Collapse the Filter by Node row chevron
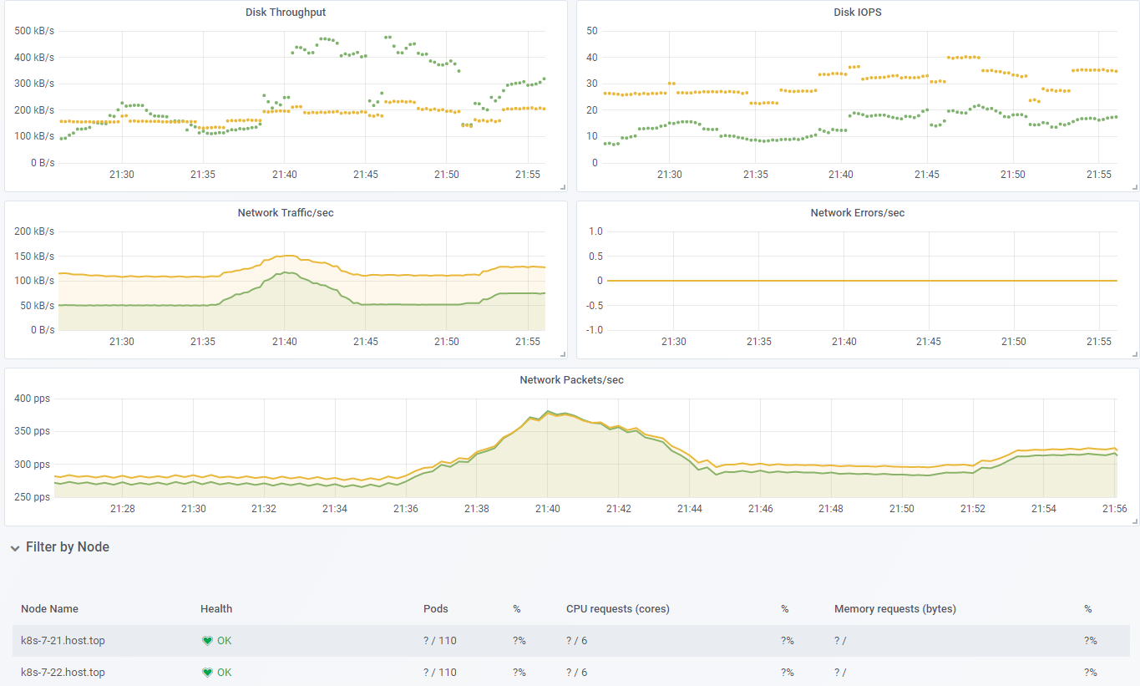 click(15, 548)
